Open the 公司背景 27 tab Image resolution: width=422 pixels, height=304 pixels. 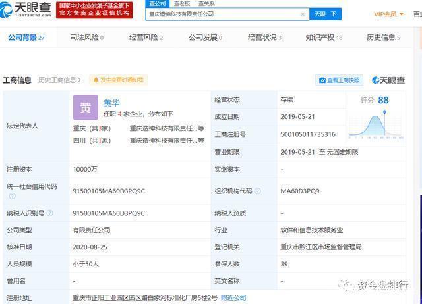coord(26,38)
